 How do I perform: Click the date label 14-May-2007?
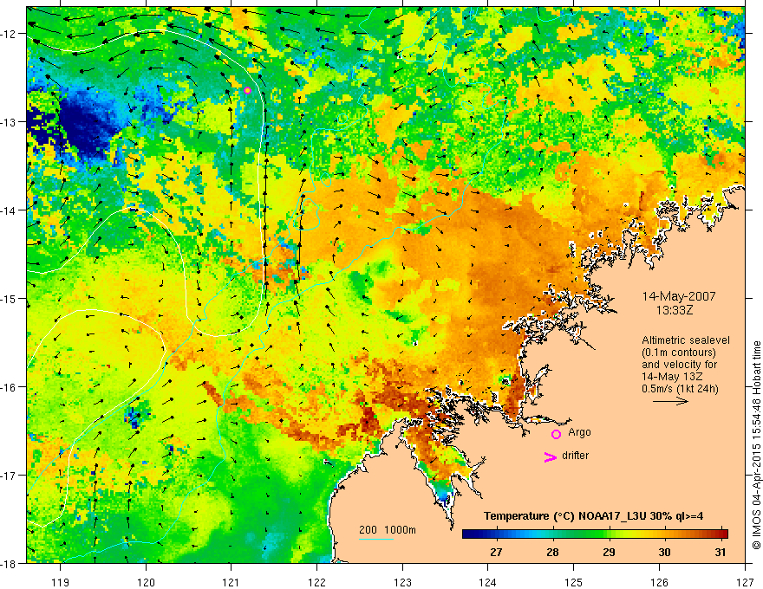point(678,296)
